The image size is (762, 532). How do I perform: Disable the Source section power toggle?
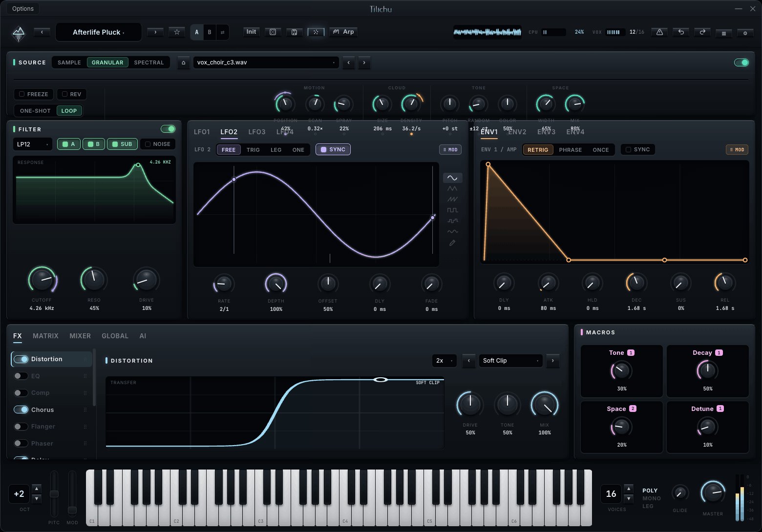[x=741, y=62]
